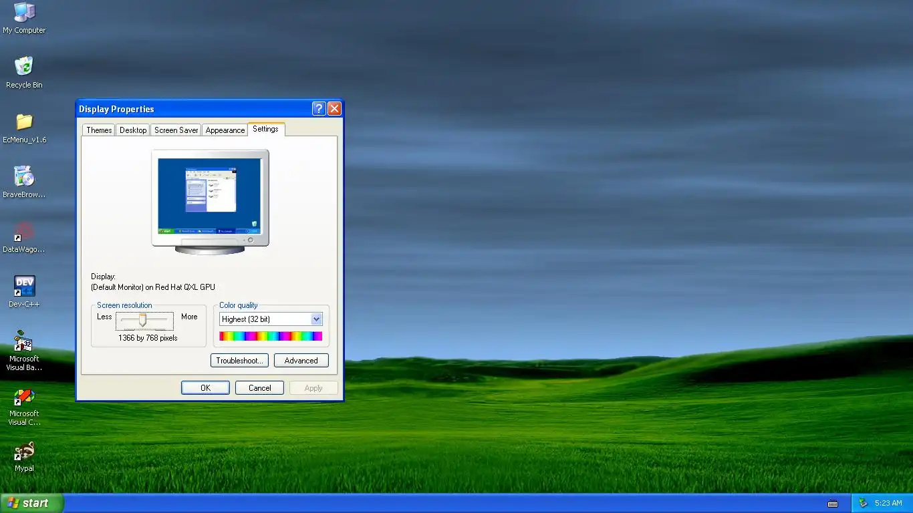Viewport: 913px width, 513px height.
Task: Open the Color quality dropdown
Action: [x=317, y=319]
